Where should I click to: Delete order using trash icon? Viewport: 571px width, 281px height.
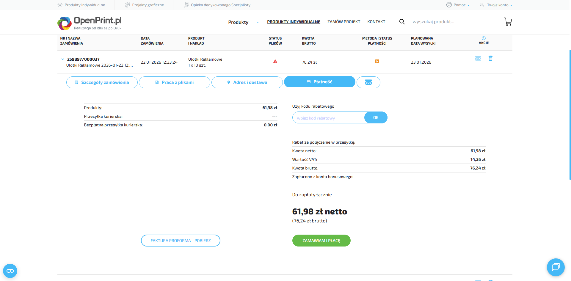490,58
